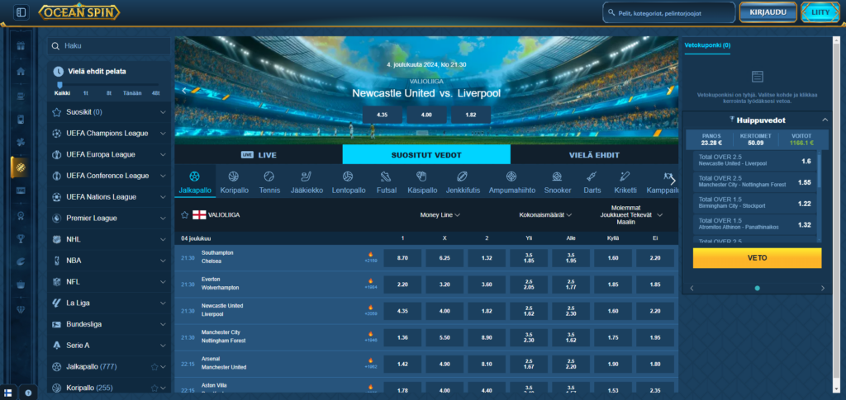
Task: Open the help question mark icon
Action: (28, 393)
